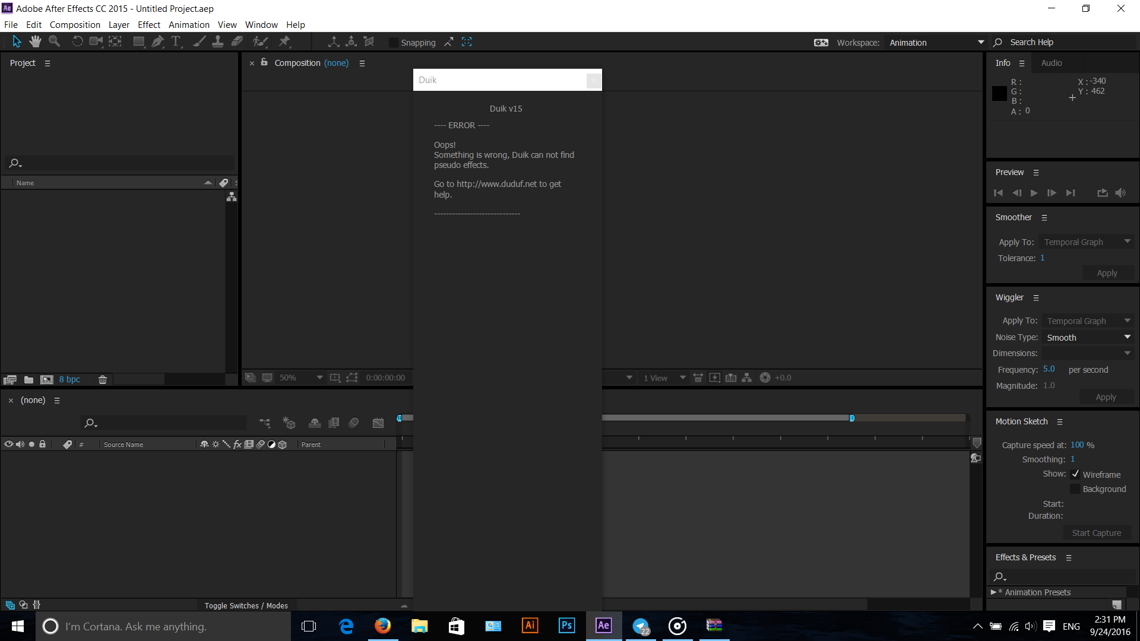Open the Workspace Animation dropdown
This screenshot has width=1140, height=641.
(936, 43)
